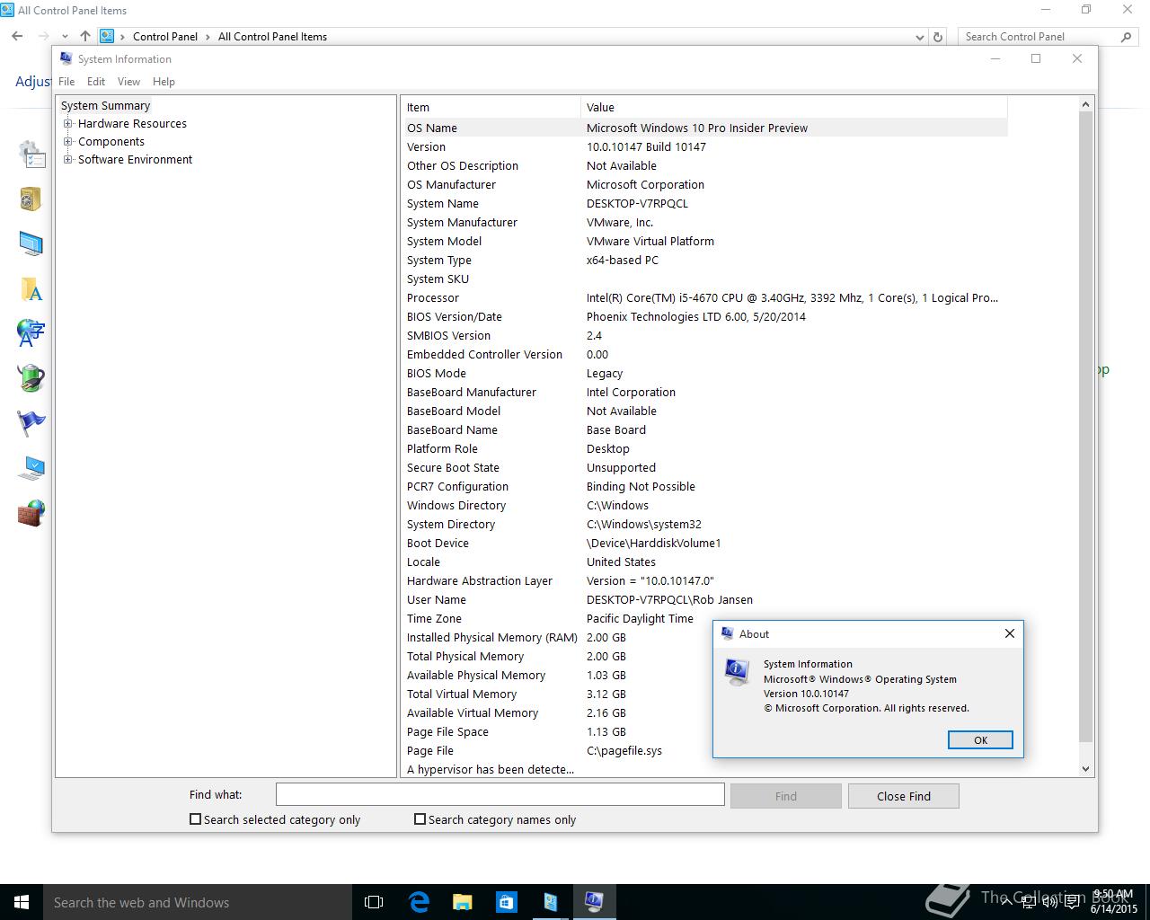Open the Edit menu

(96, 81)
